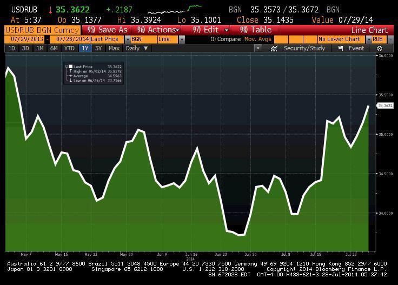This screenshot has height=285, width=398.
Task: Click the BGN pricing source field
Action: [144, 39]
